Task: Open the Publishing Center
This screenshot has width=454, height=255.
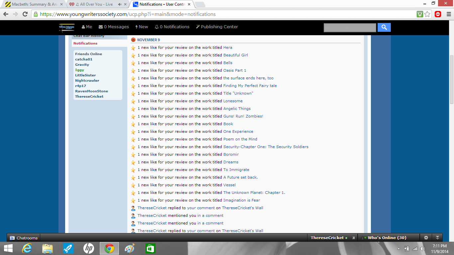Action: point(217,27)
